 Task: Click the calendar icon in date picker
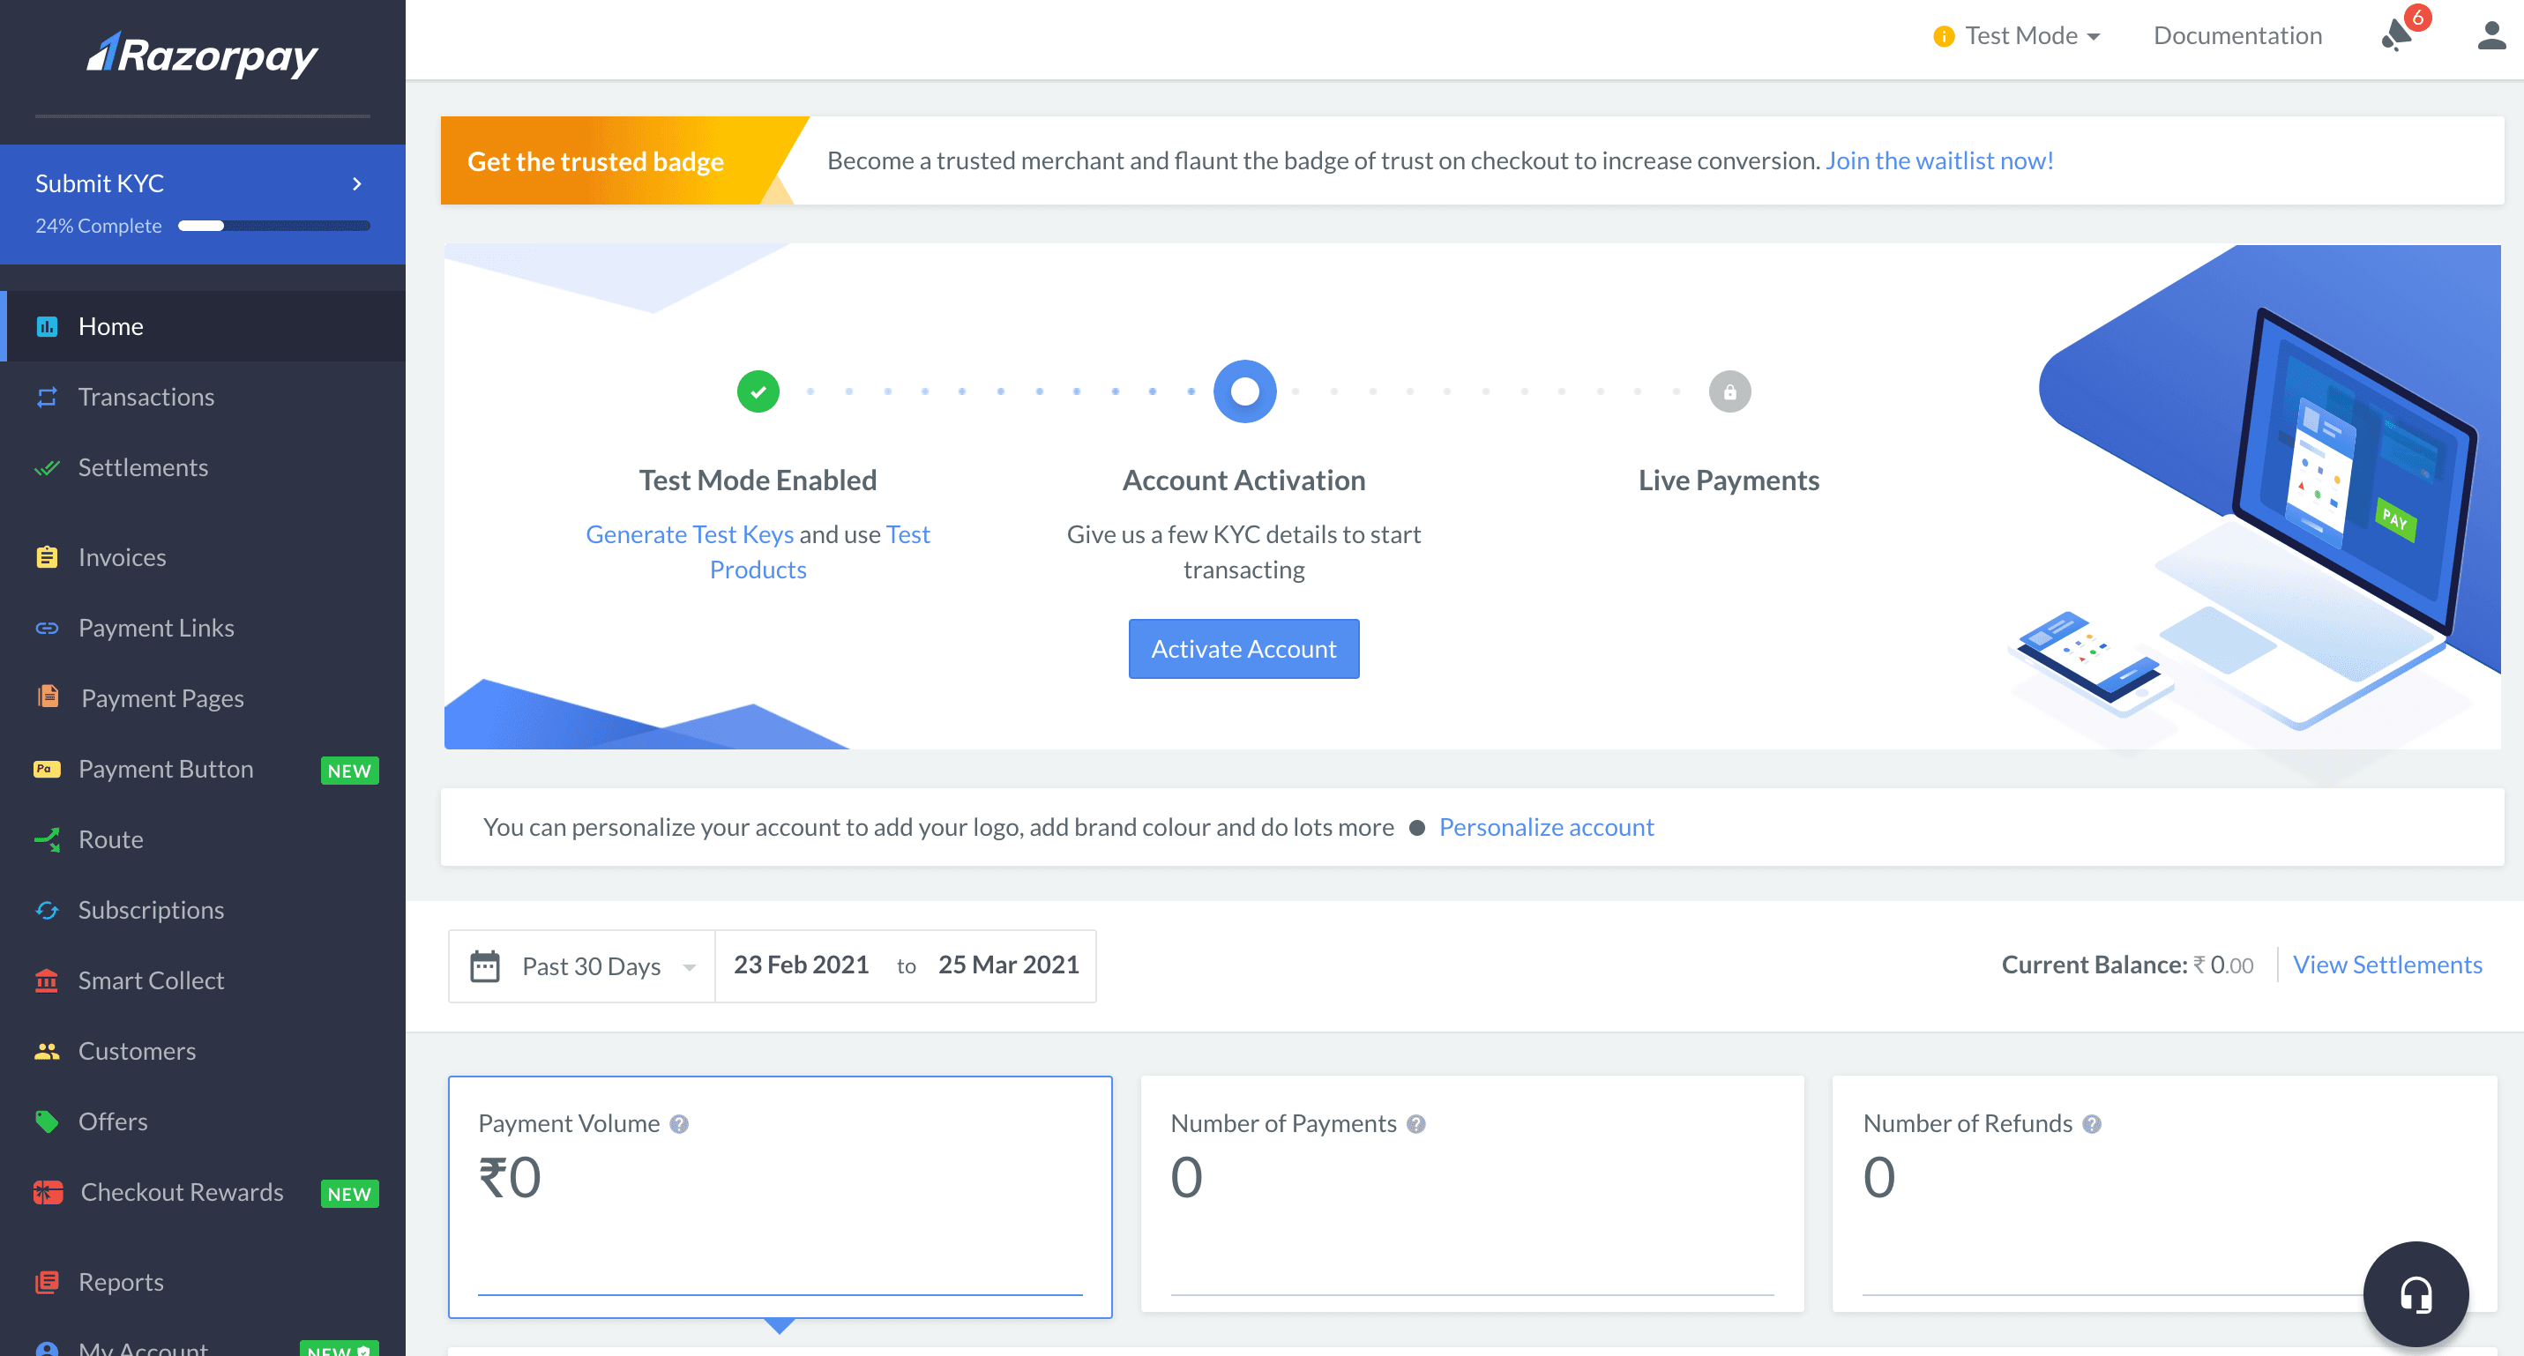[485, 966]
